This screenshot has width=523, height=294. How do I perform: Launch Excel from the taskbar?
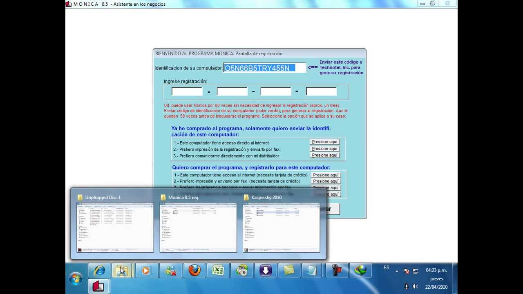tap(218, 270)
